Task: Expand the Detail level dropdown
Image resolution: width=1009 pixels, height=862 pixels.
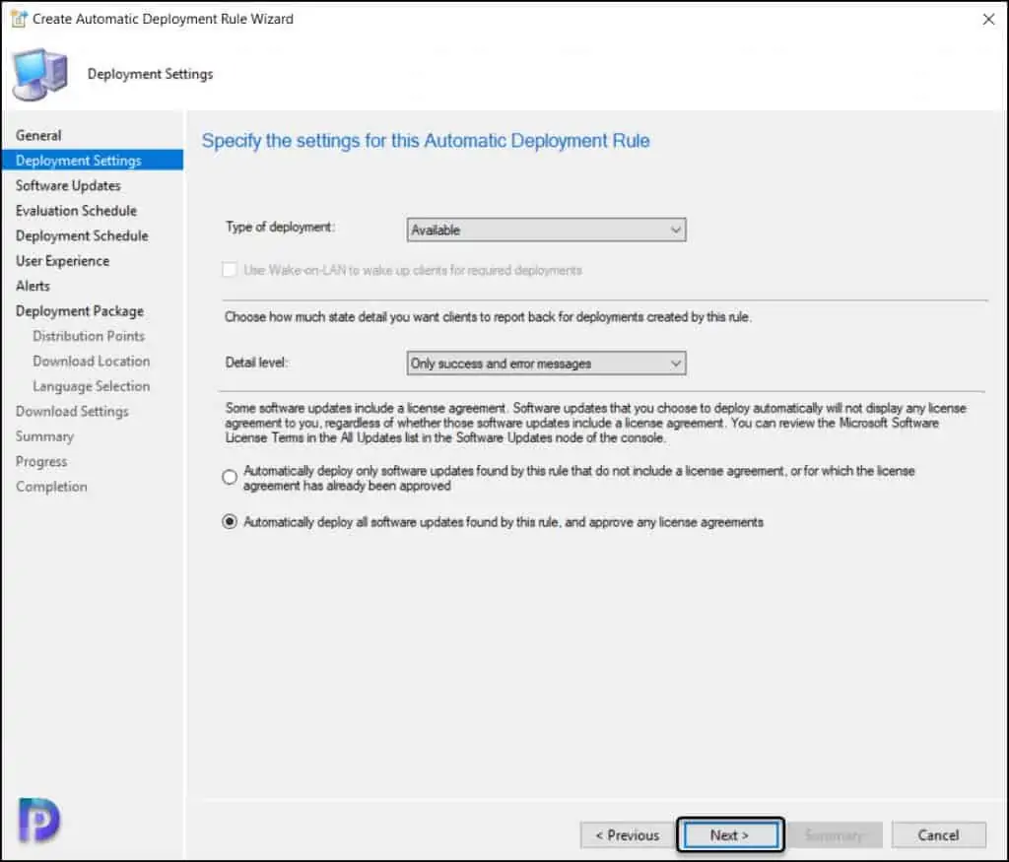Action: tap(546, 364)
